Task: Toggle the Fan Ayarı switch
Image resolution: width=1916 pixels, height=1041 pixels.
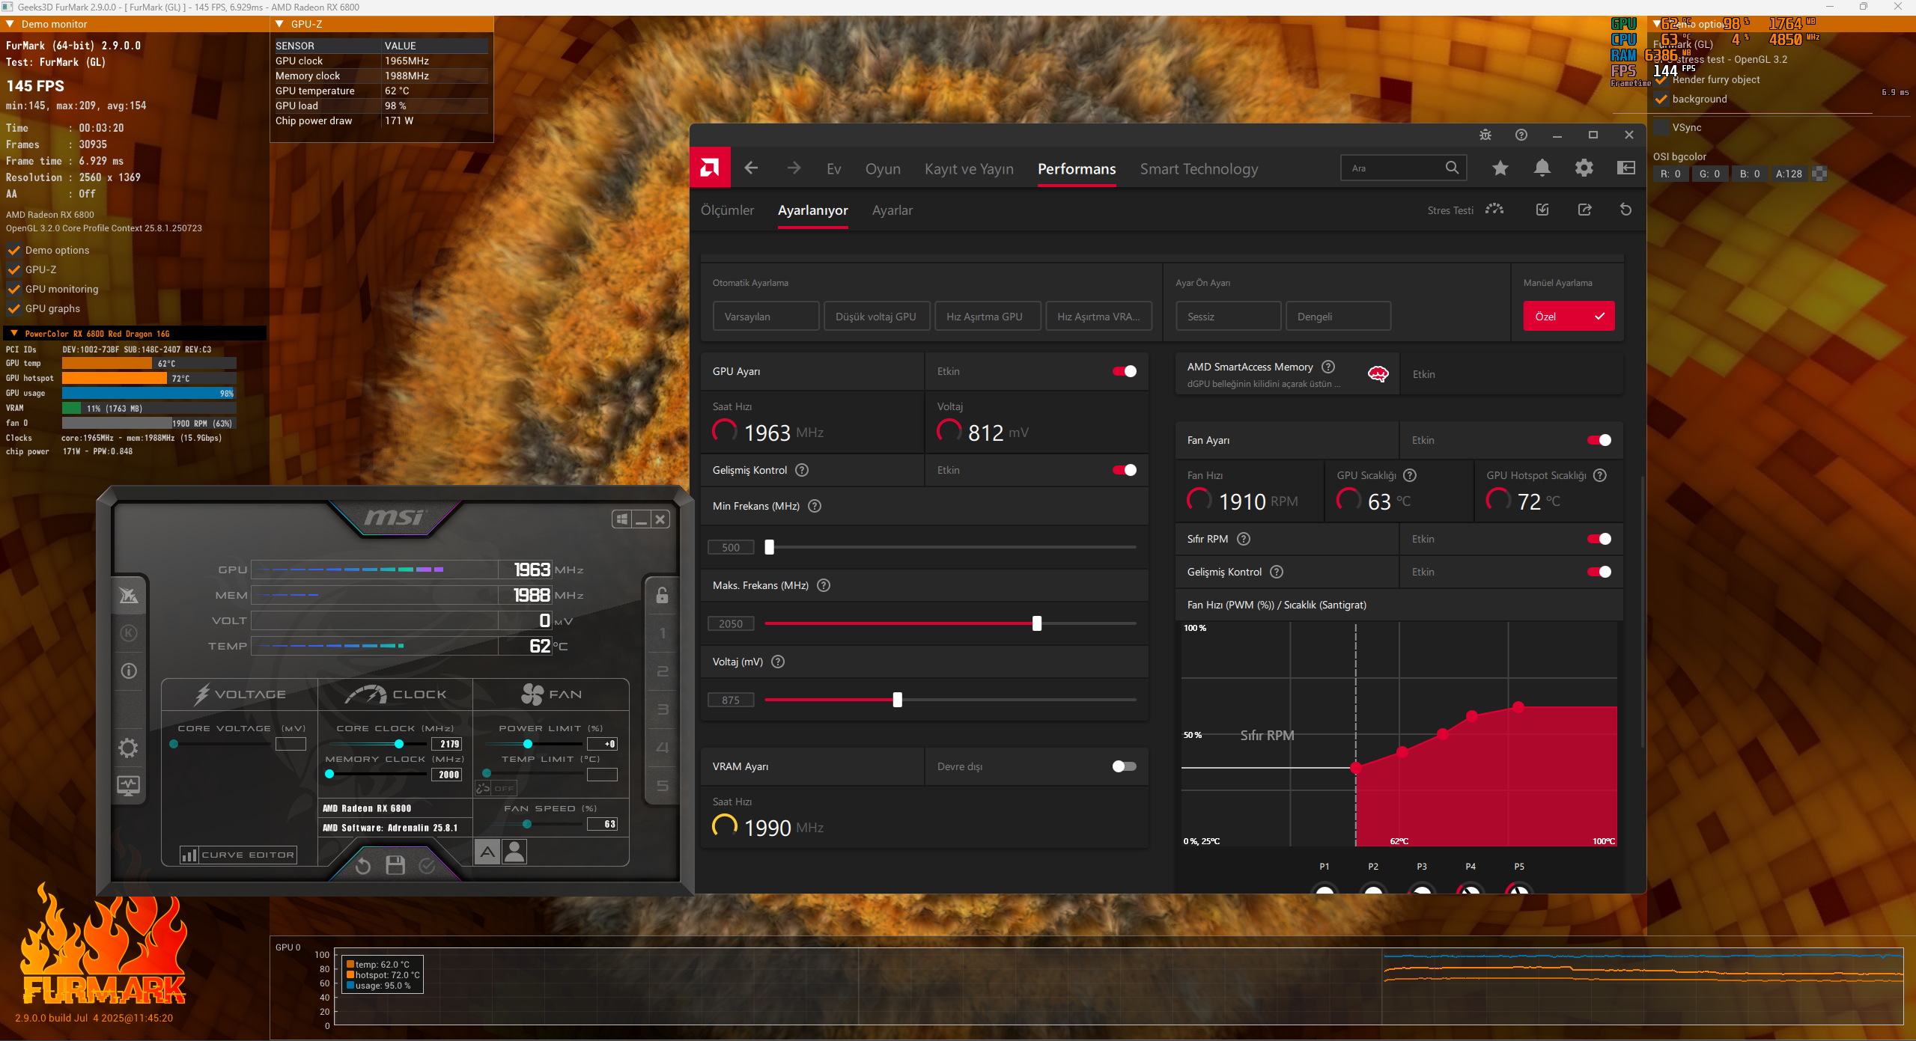Action: (x=1599, y=441)
